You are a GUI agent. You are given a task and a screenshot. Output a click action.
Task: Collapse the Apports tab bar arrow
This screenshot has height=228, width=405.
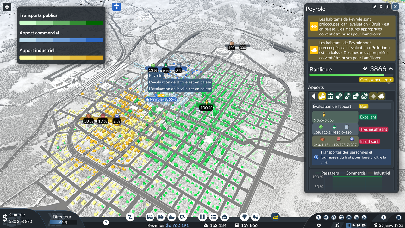(314, 96)
